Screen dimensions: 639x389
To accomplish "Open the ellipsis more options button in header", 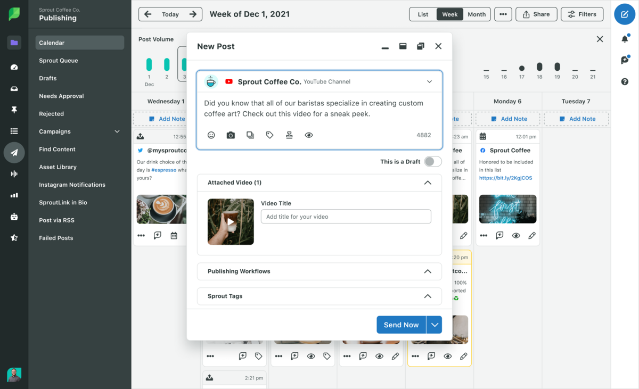I will click(503, 14).
